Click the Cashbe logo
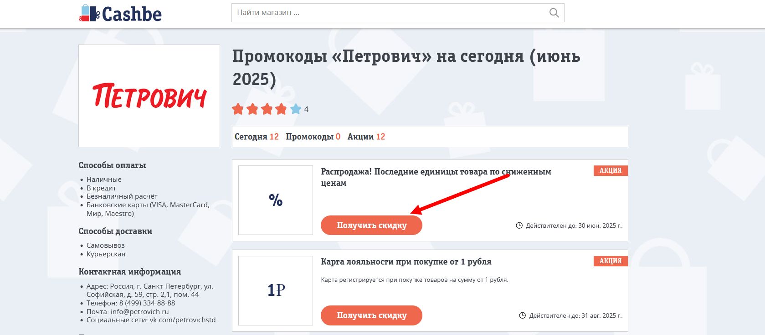Screen dimensions: 765x335 tap(120, 14)
